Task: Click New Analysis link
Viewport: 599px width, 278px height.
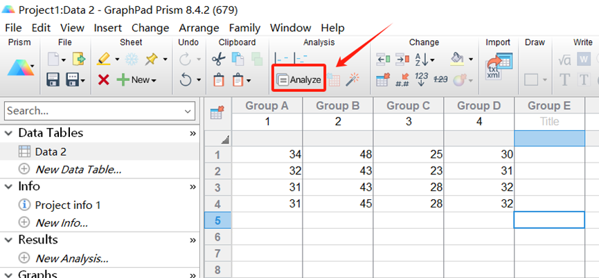Action: pyautogui.click(x=72, y=259)
